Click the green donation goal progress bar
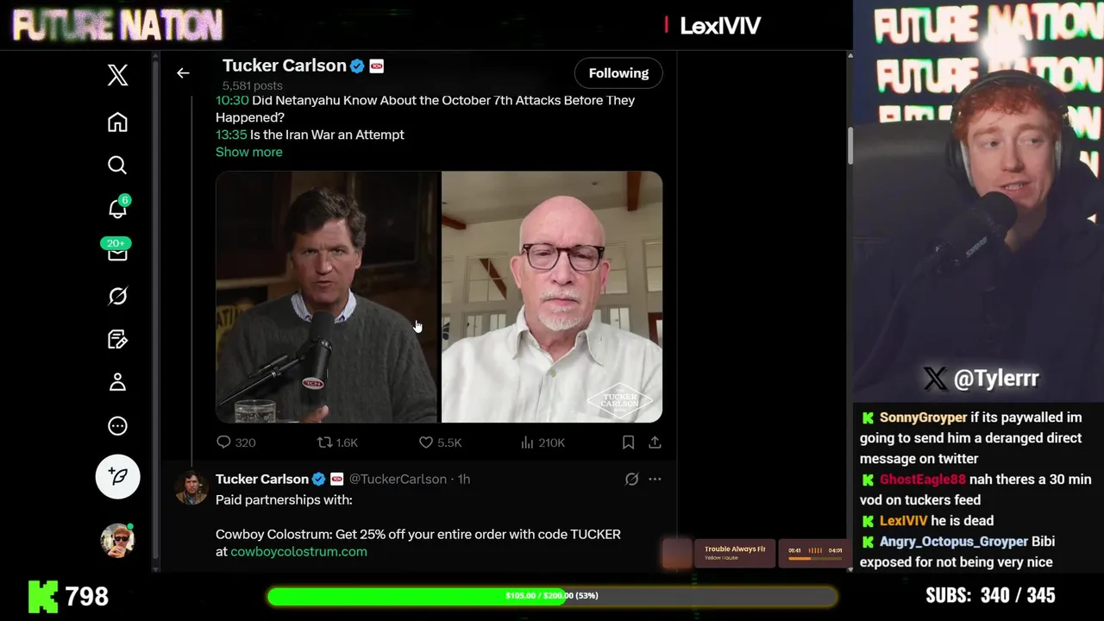1104x621 pixels. (x=552, y=596)
